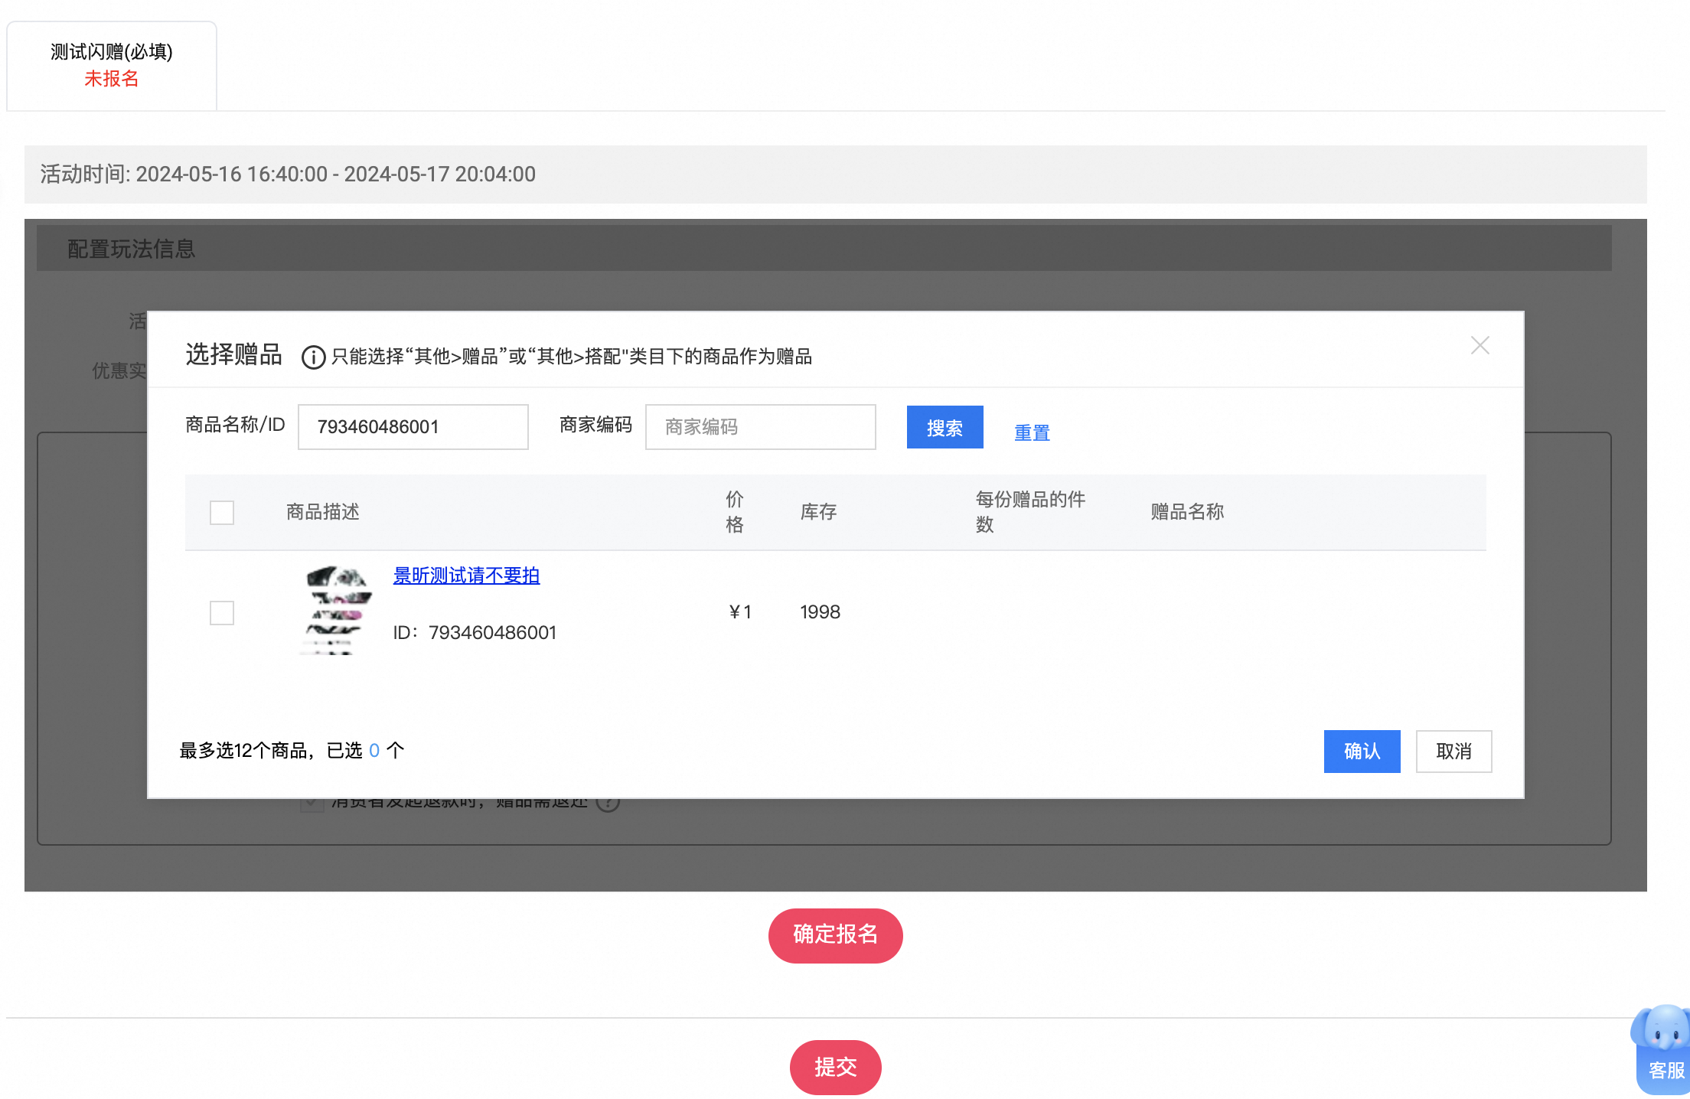Click the 商品描述 column header
1690x1099 pixels.
[x=323, y=512]
